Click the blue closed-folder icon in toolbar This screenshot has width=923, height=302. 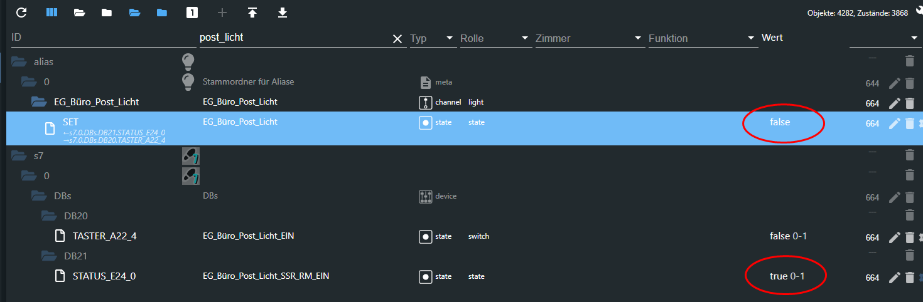pos(162,13)
